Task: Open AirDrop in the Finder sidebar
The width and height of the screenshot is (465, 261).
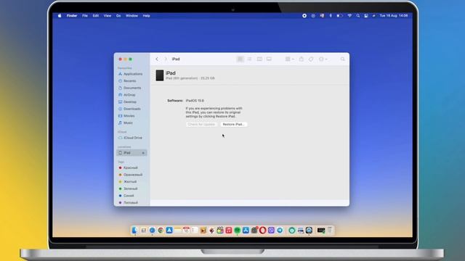Action: click(127, 95)
